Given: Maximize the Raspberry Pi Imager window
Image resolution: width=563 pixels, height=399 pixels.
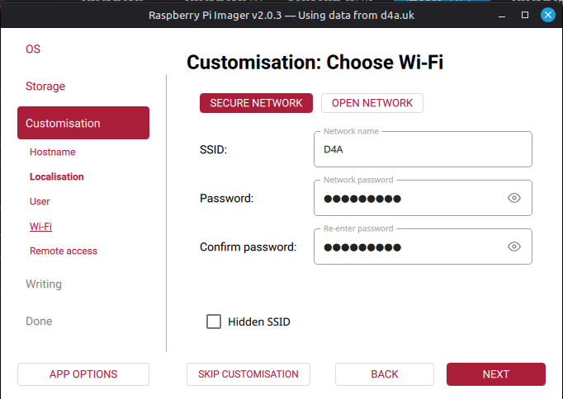Looking at the screenshot, I should (x=525, y=15).
